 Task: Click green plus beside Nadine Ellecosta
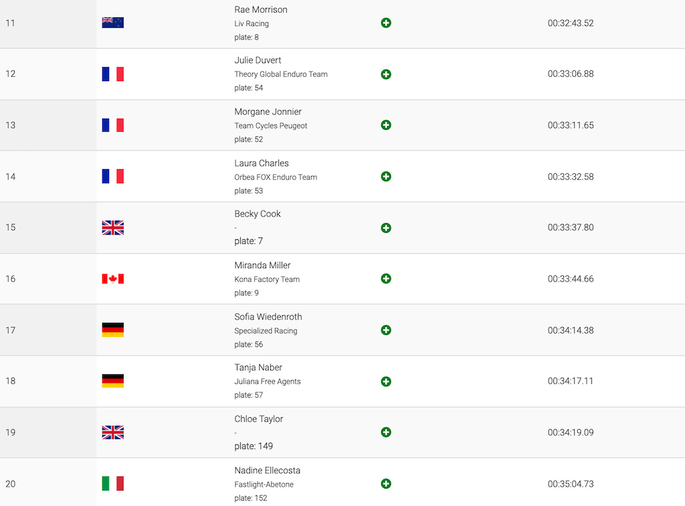coord(386,484)
